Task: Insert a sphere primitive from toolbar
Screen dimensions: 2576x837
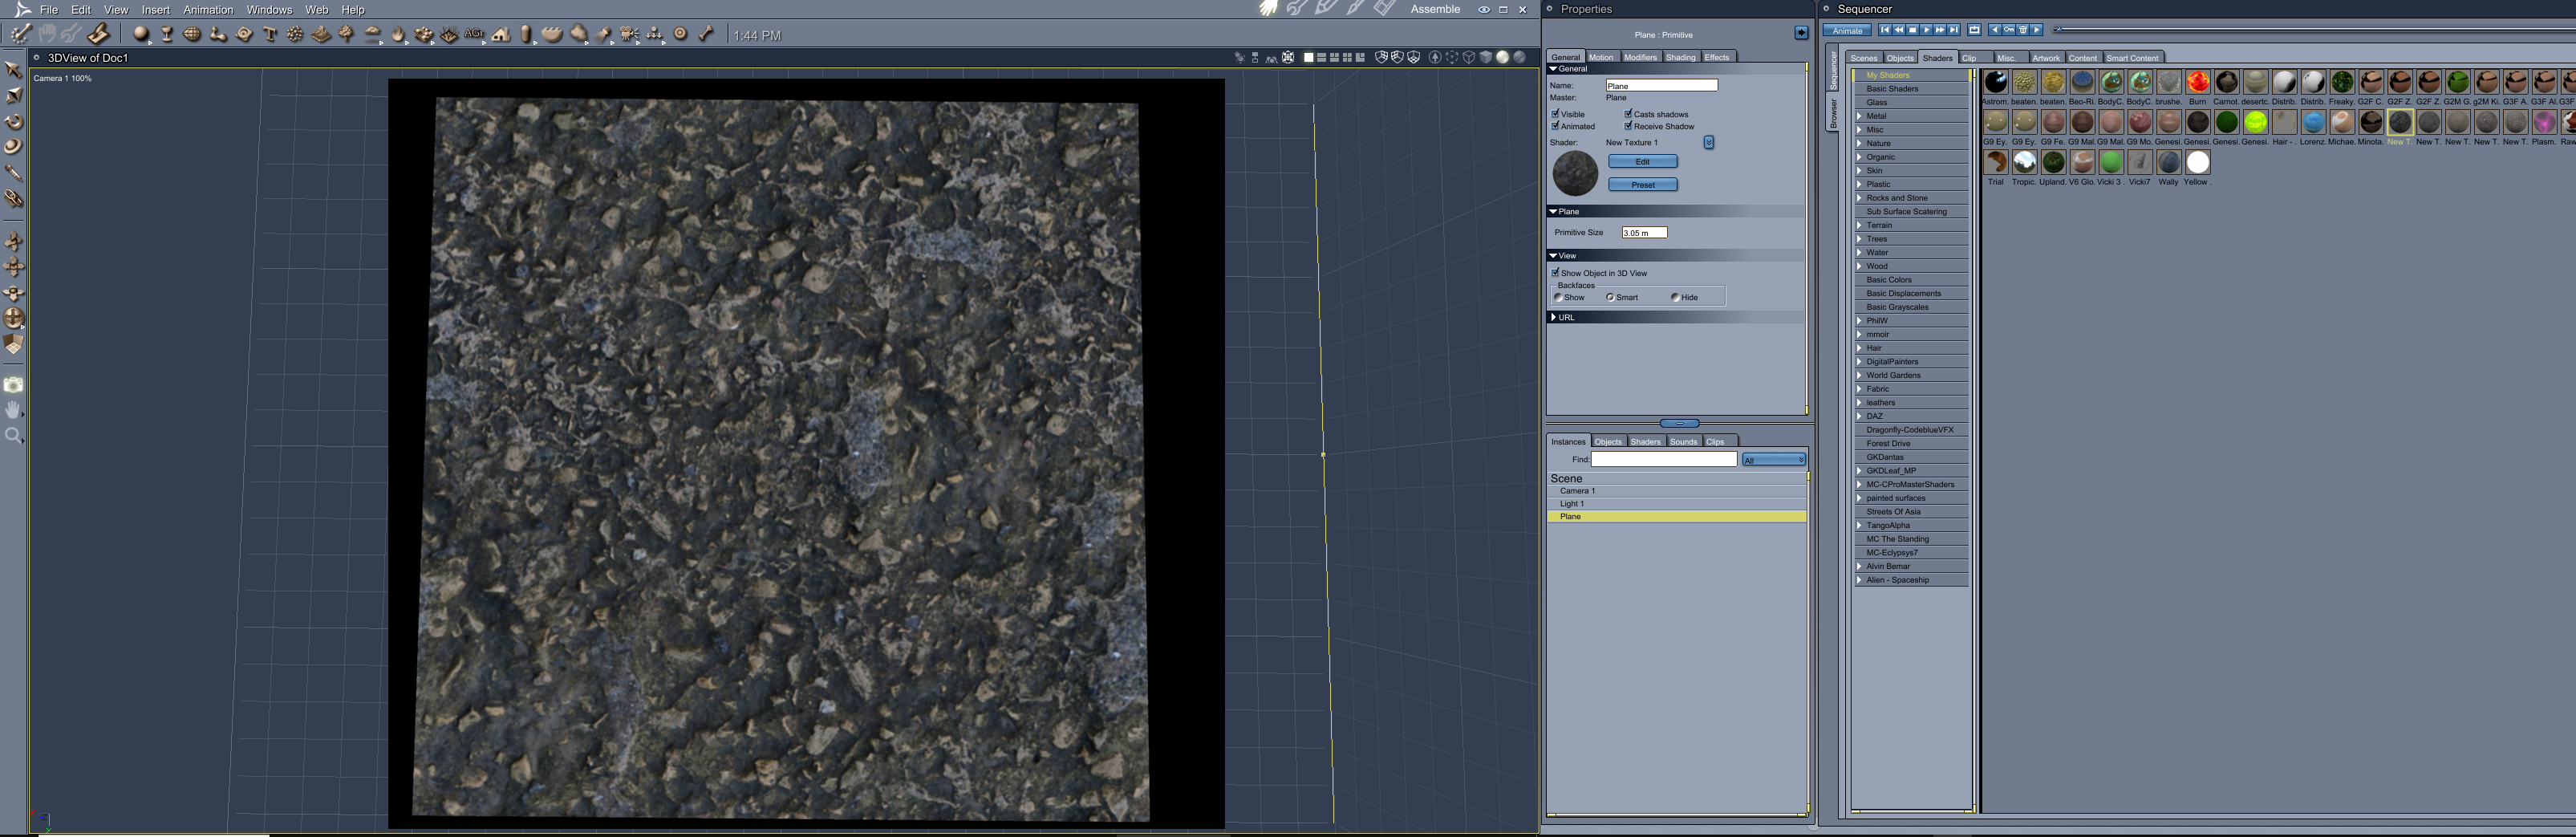Action: point(141,35)
